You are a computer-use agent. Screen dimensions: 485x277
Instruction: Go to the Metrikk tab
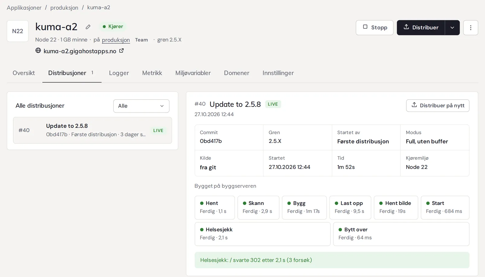pos(152,73)
